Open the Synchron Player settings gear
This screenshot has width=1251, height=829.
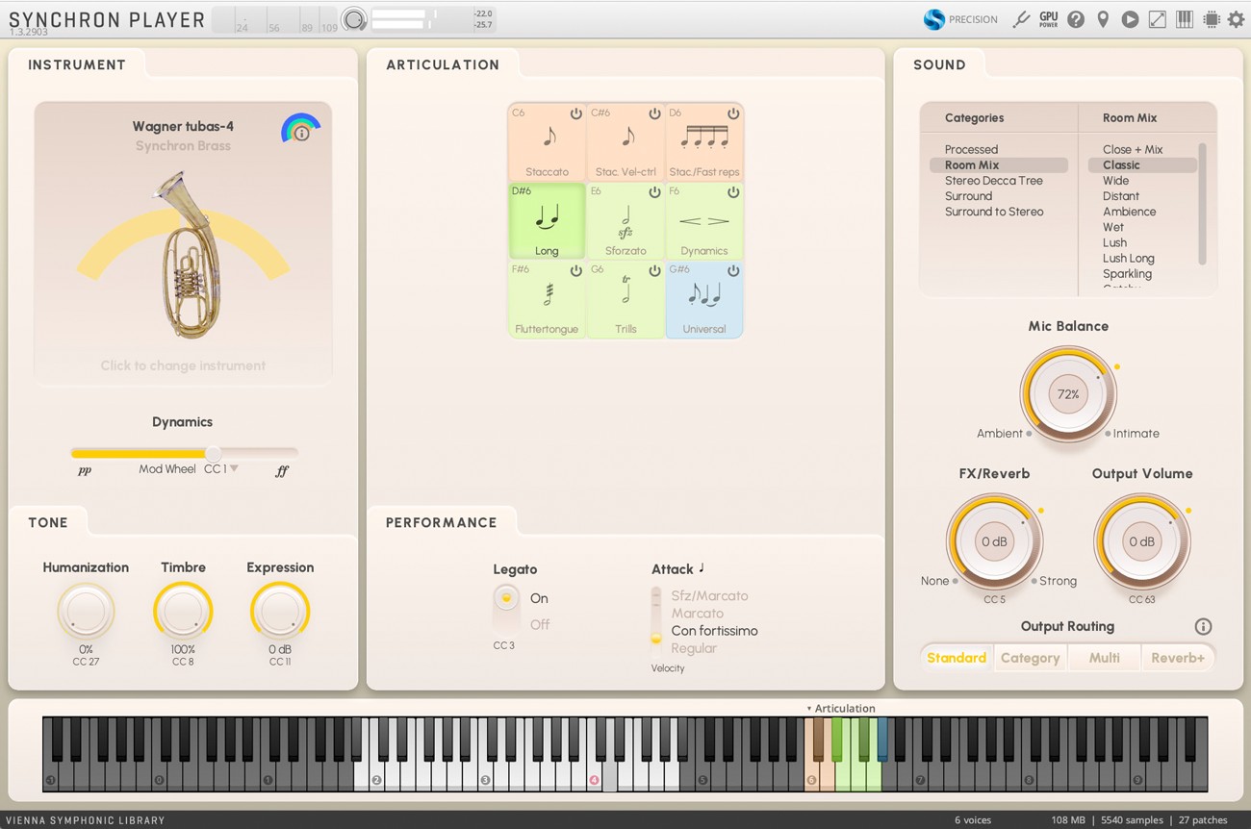pos(1236,18)
